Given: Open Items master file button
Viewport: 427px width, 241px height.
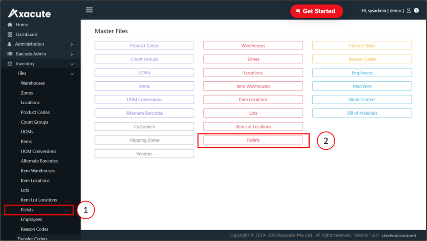Looking at the screenshot, I should click(x=144, y=86).
